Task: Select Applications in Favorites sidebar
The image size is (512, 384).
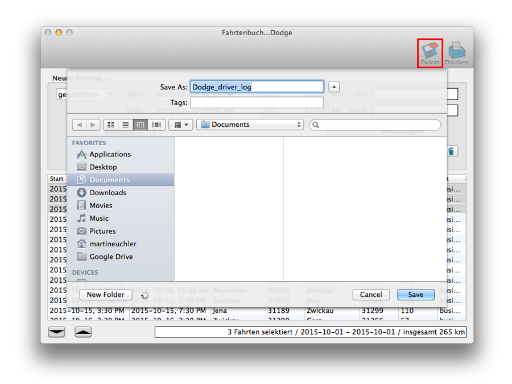Action: [110, 154]
